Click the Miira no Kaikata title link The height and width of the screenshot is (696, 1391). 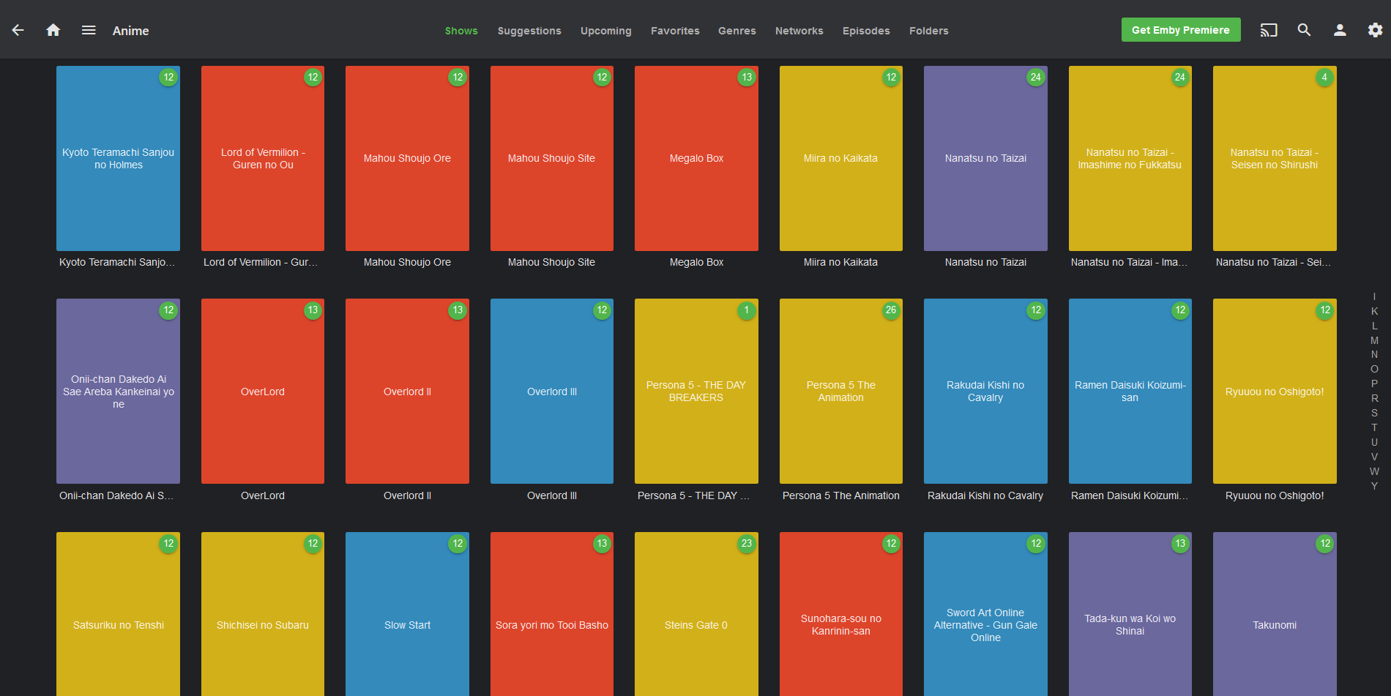coord(840,262)
